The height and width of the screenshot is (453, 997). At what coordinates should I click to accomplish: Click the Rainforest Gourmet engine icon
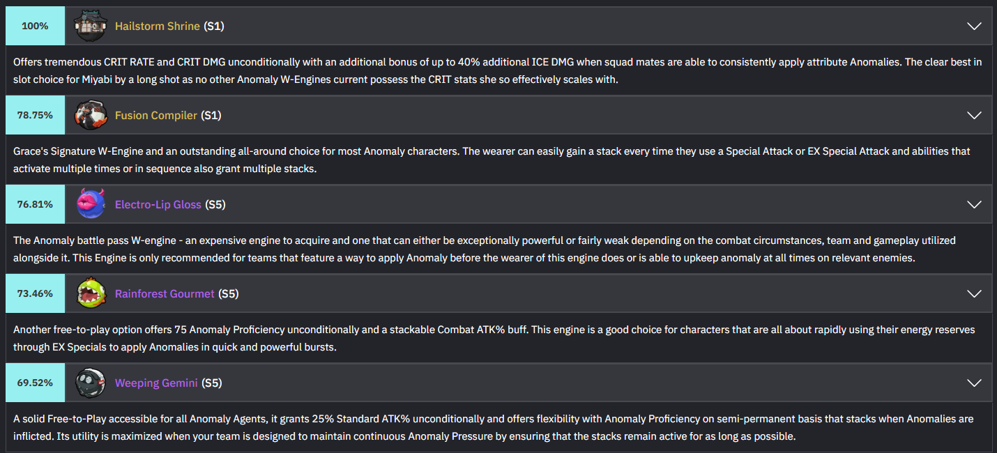91,294
